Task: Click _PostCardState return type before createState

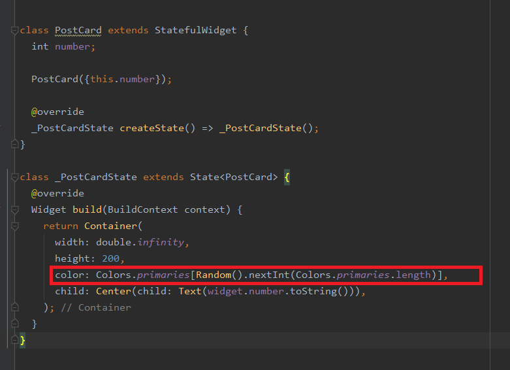Action: point(72,128)
